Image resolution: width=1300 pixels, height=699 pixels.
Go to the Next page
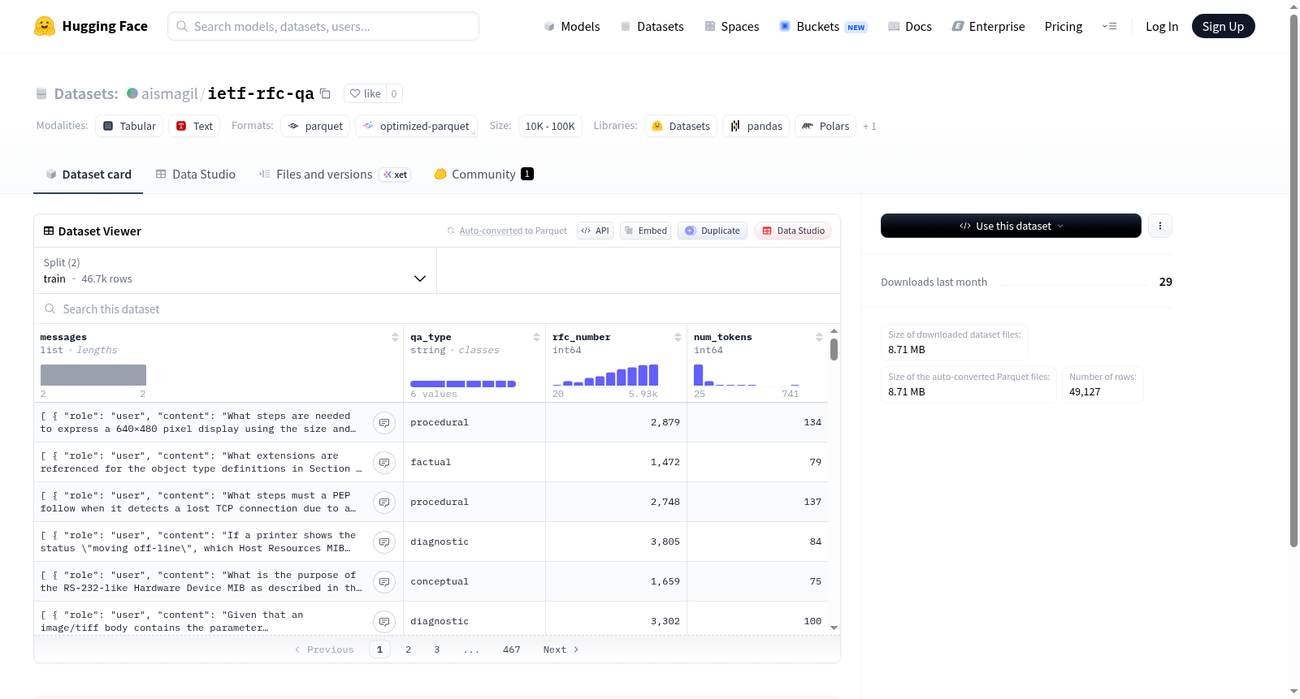(561, 649)
